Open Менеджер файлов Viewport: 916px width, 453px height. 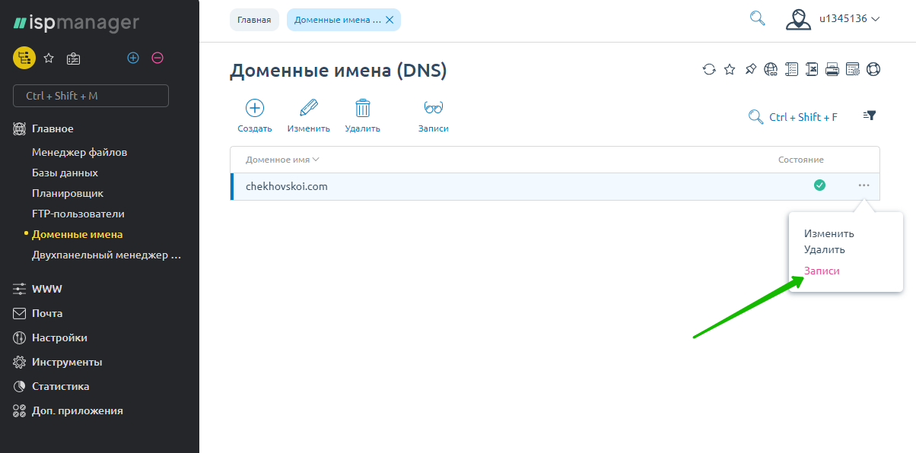click(x=79, y=152)
